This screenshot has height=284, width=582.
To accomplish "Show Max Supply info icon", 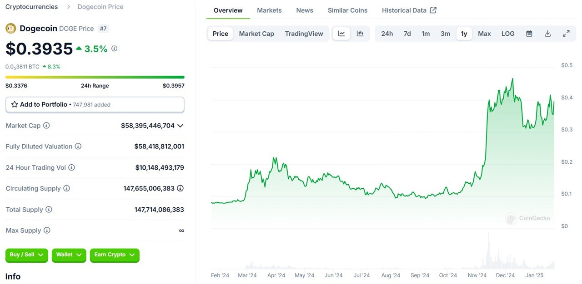I will 47,230.
